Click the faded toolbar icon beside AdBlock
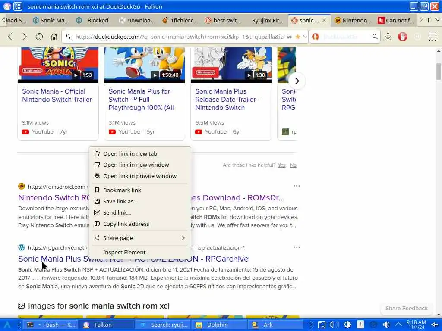 (x=417, y=37)
